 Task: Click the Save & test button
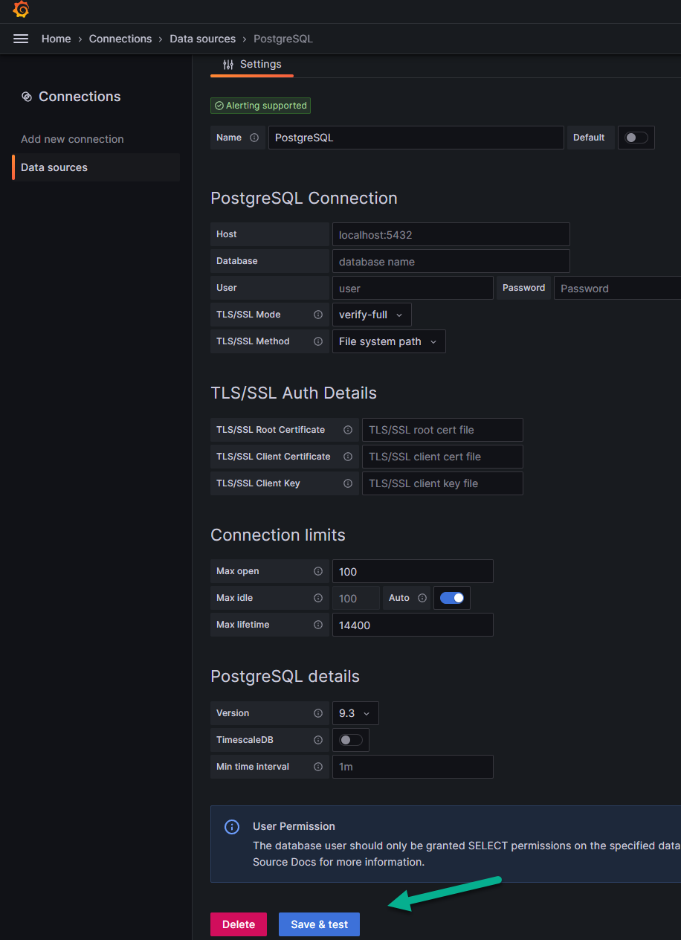(319, 924)
